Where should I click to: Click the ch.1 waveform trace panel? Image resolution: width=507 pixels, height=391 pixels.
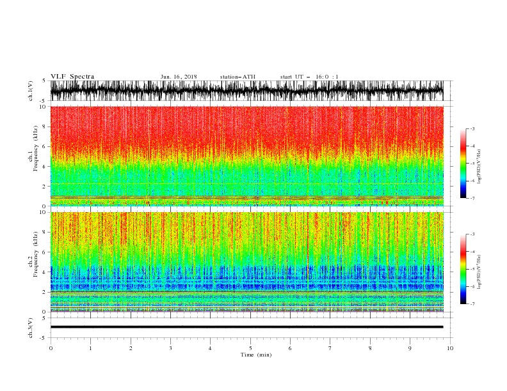coord(246,91)
